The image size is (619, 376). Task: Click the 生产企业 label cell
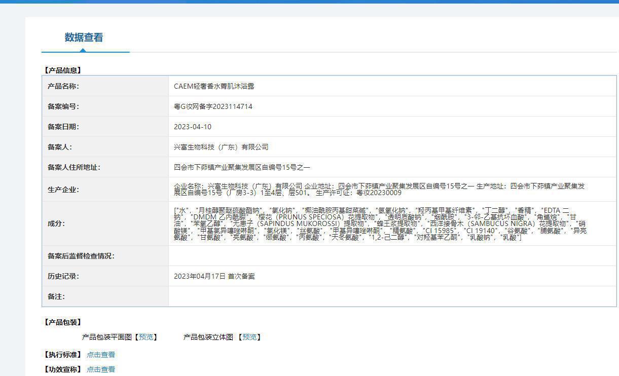[x=105, y=190]
